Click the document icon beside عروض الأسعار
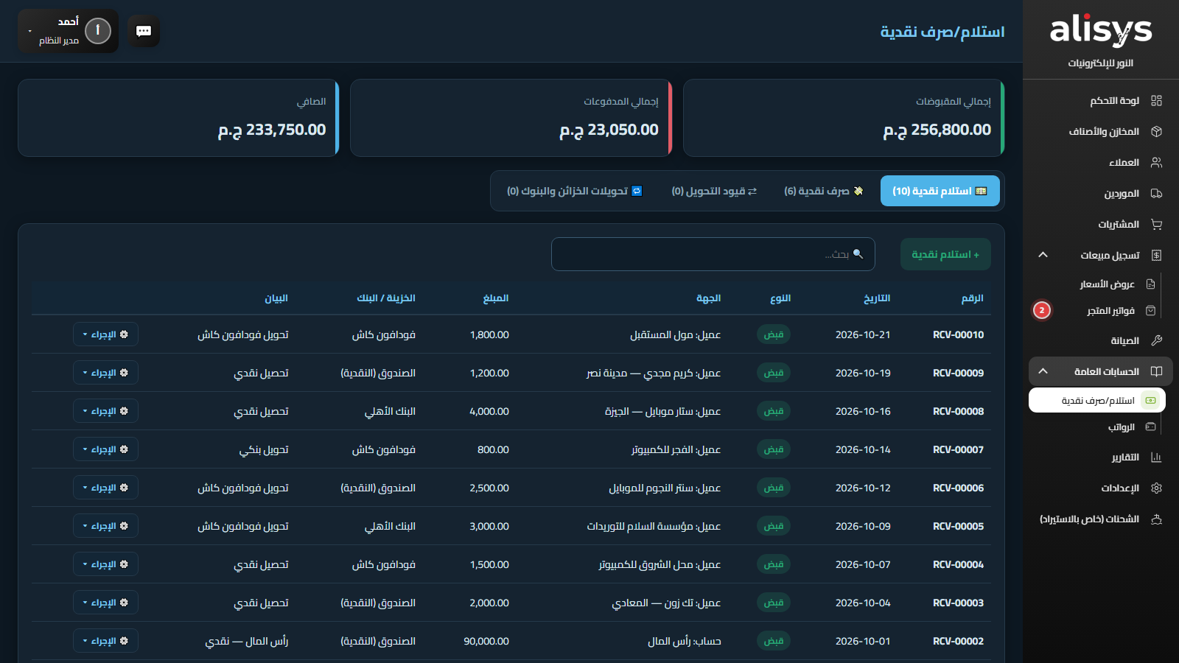The height and width of the screenshot is (663, 1179). (x=1151, y=284)
